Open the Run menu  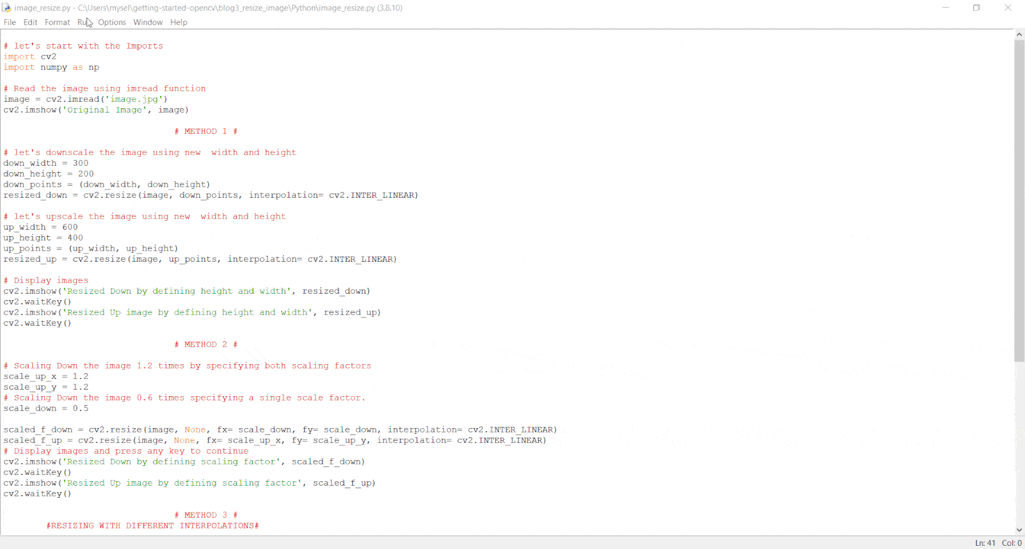pos(84,22)
